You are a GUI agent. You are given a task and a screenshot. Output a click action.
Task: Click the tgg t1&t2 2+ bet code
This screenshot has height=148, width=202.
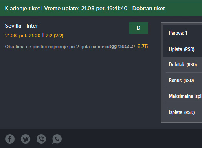coord(123,46)
